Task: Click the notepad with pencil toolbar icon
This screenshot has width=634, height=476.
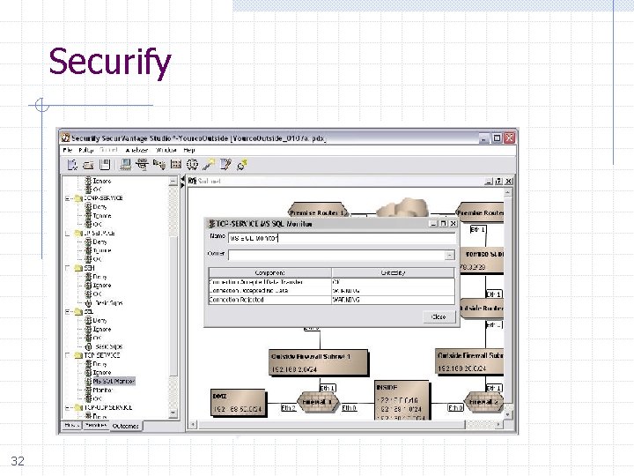Action: click(x=225, y=164)
